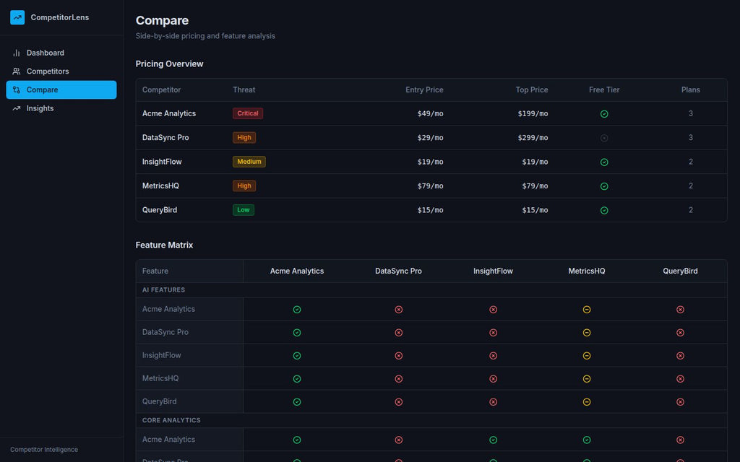Click QueryBird free tier checkmark icon
This screenshot has width=740, height=462.
tap(604, 211)
